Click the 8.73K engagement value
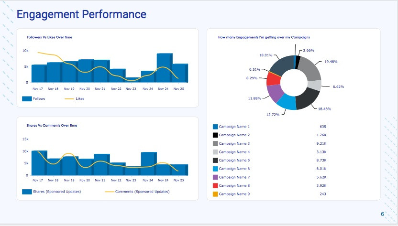Screen dimensions: 398x226 (321, 161)
